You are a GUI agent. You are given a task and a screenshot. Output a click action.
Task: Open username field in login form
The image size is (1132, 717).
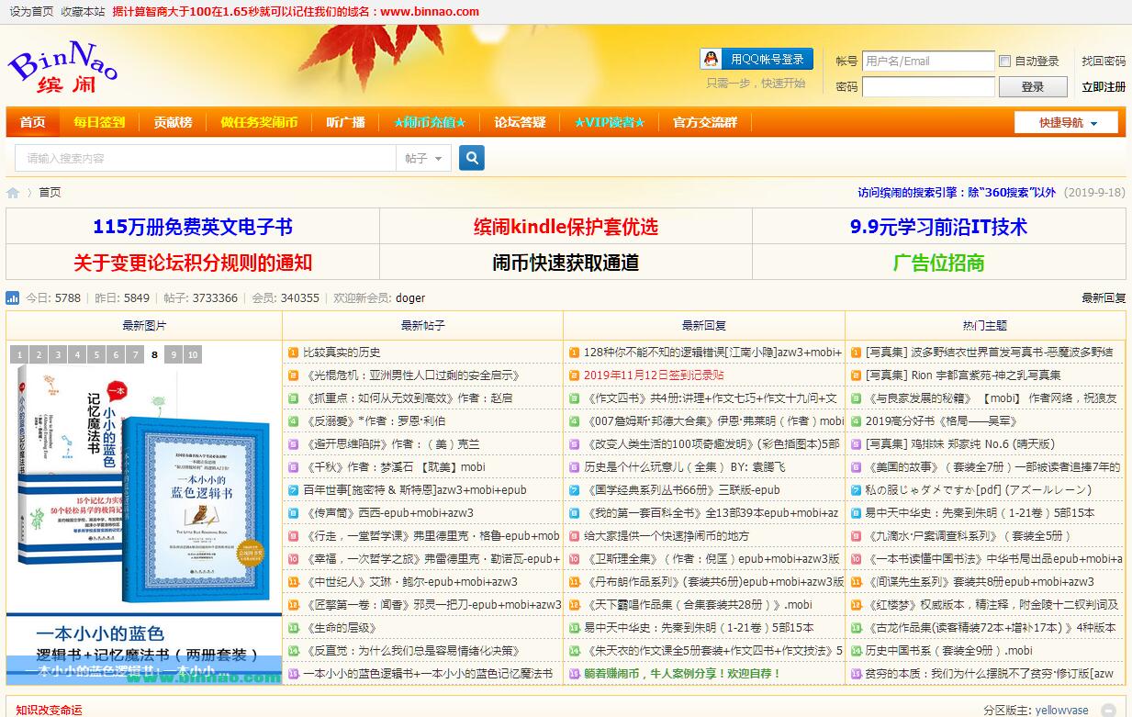(x=927, y=62)
